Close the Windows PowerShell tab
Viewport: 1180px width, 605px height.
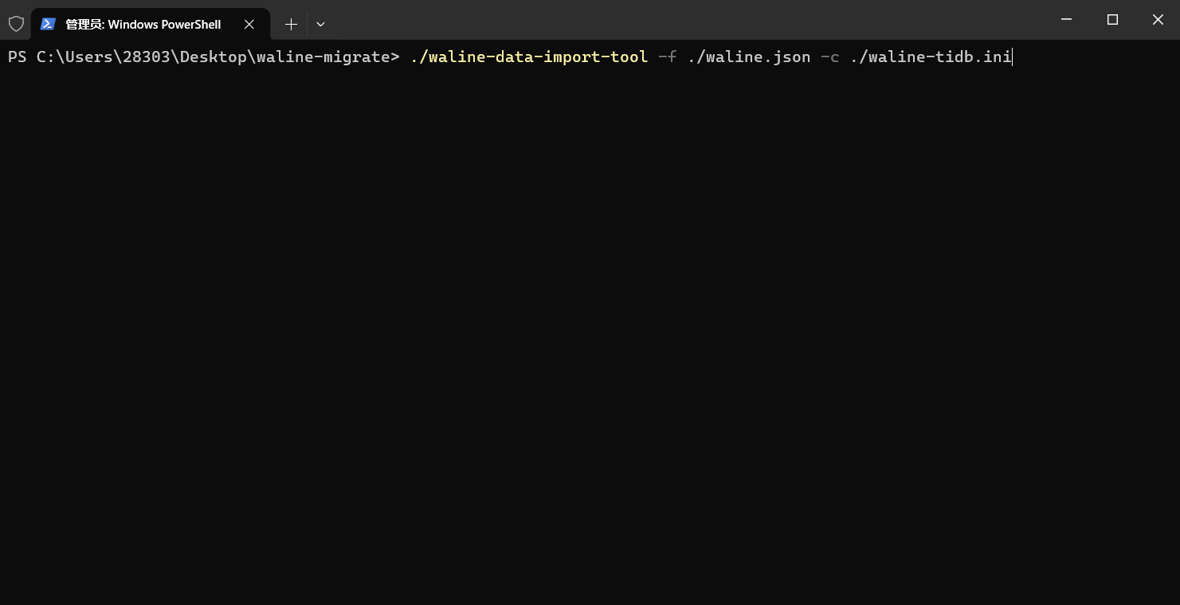(249, 24)
